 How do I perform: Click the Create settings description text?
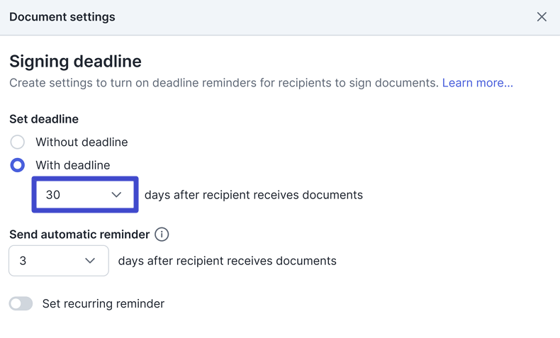223,83
